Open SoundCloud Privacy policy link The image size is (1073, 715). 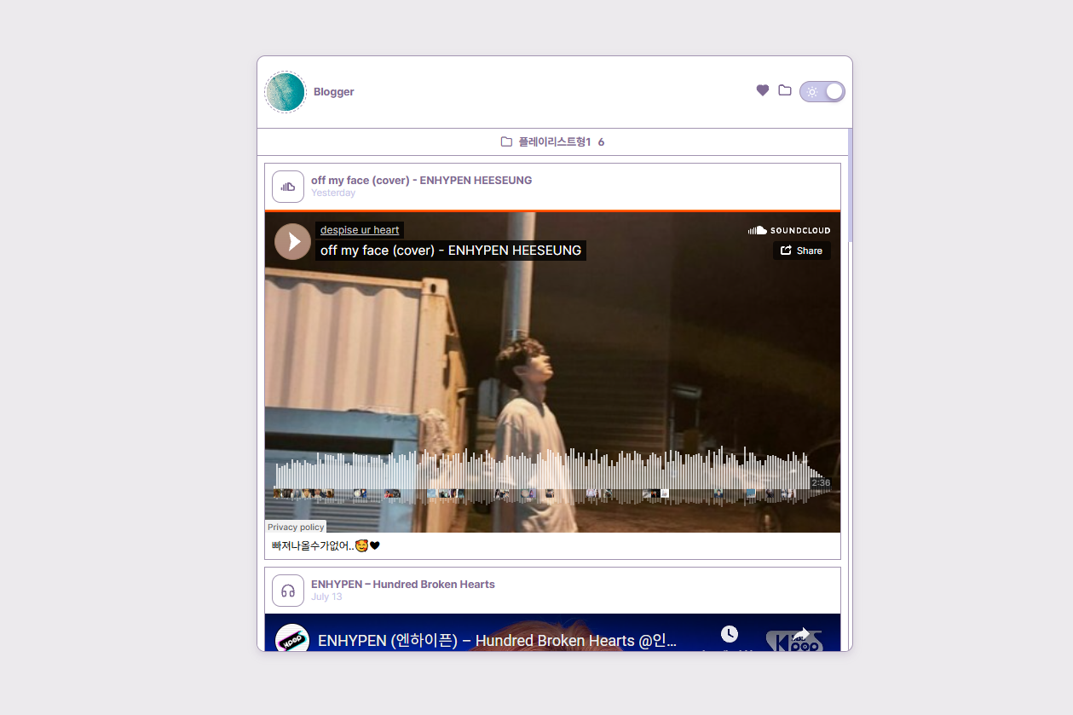tap(296, 527)
